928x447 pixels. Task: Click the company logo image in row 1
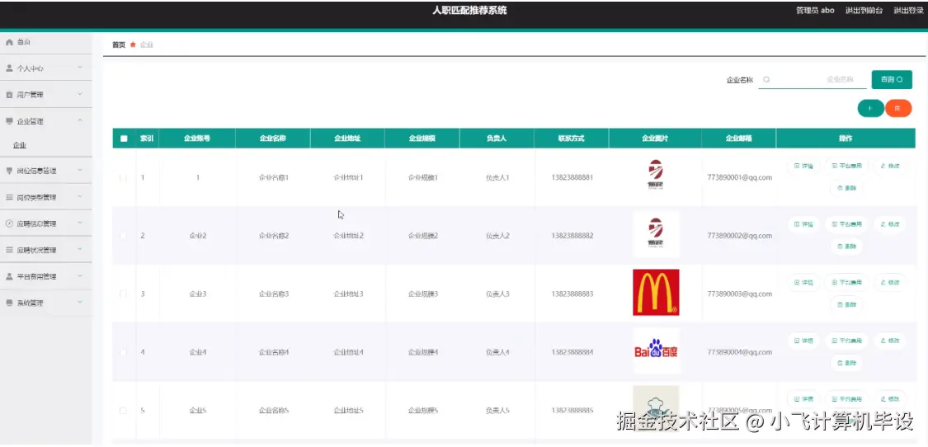(656, 176)
